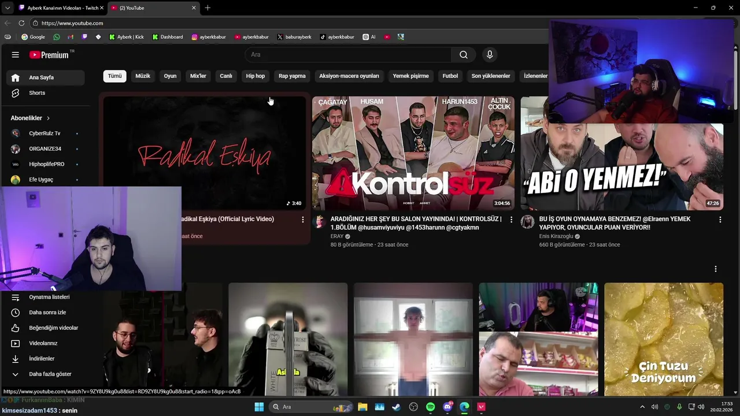
Task: Select the Son yüklenenler filter chip
Action: 491,76
